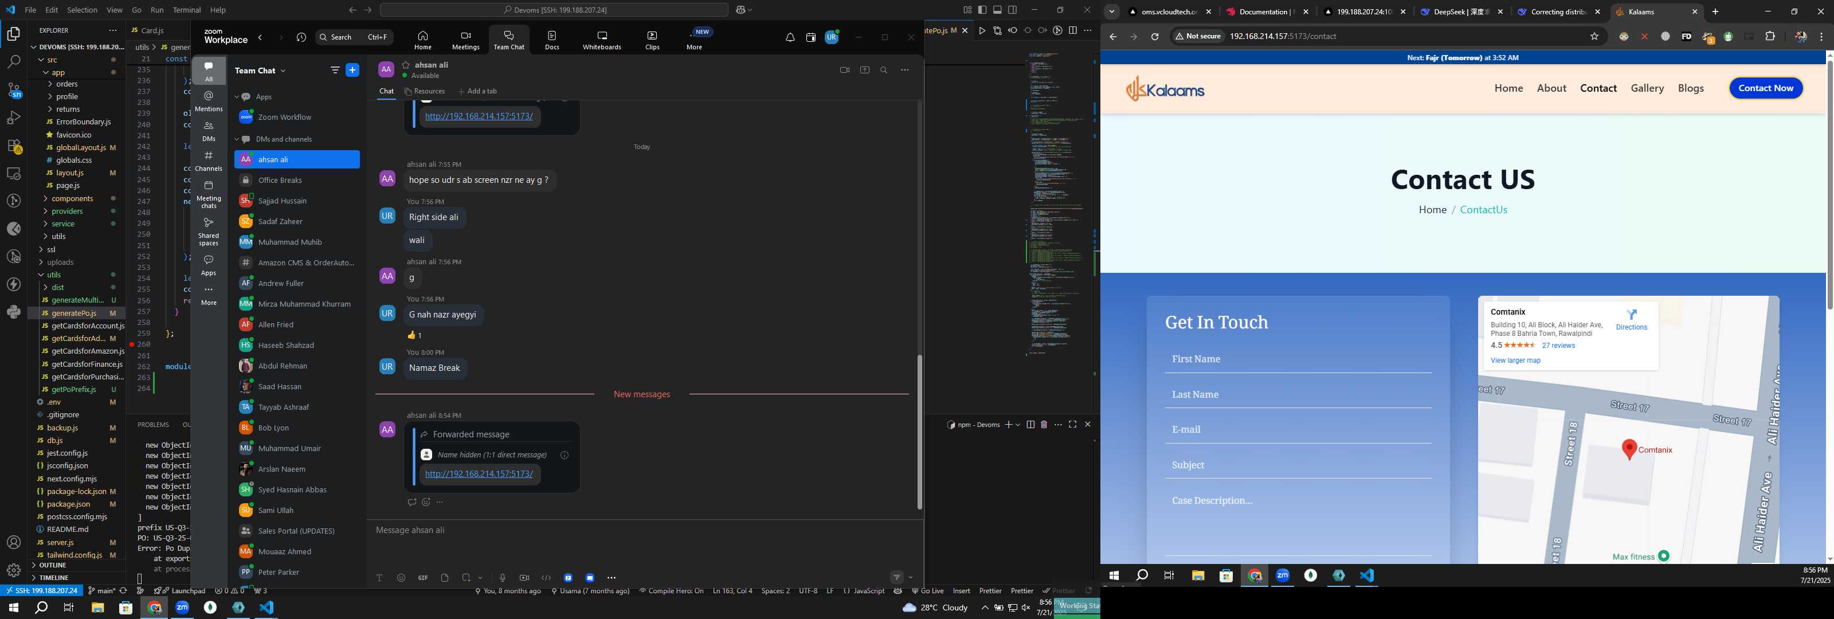The height and width of the screenshot is (619, 1834).
Task: Maximize the terminal panel size
Action: [x=1072, y=425]
